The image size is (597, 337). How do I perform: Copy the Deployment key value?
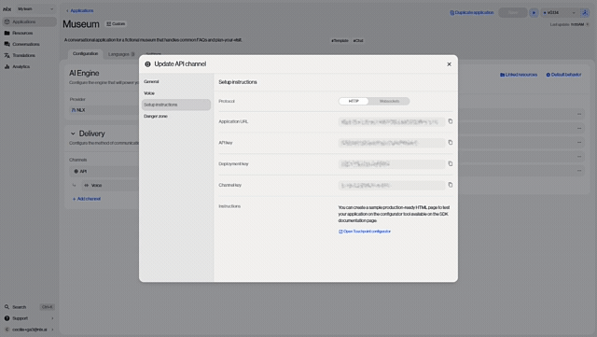coord(450,163)
